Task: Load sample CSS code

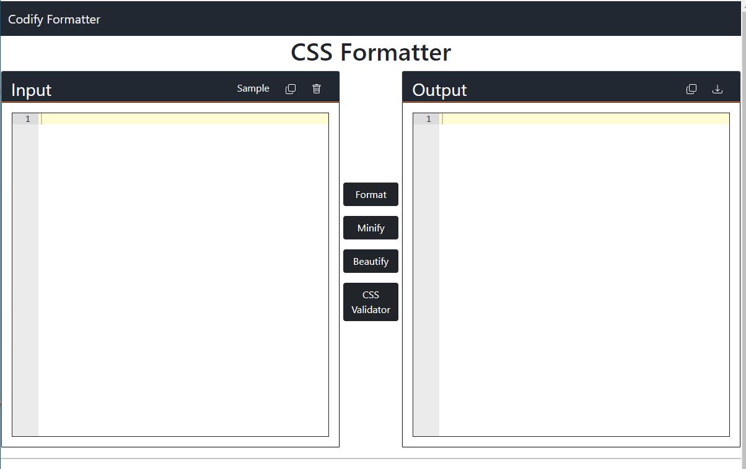Action: [252, 88]
